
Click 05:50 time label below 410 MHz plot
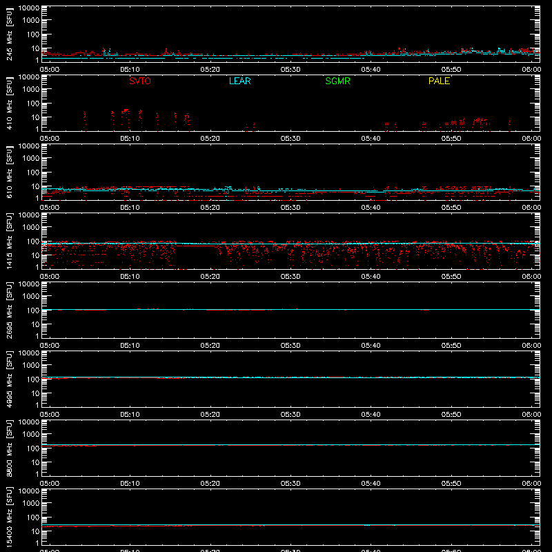click(x=451, y=139)
